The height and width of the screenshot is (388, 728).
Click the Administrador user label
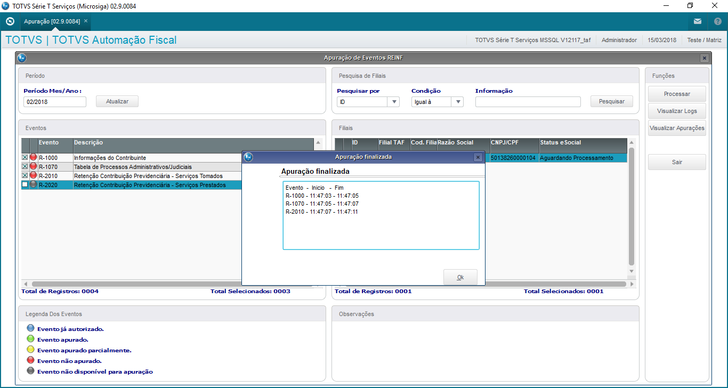tap(619, 40)
